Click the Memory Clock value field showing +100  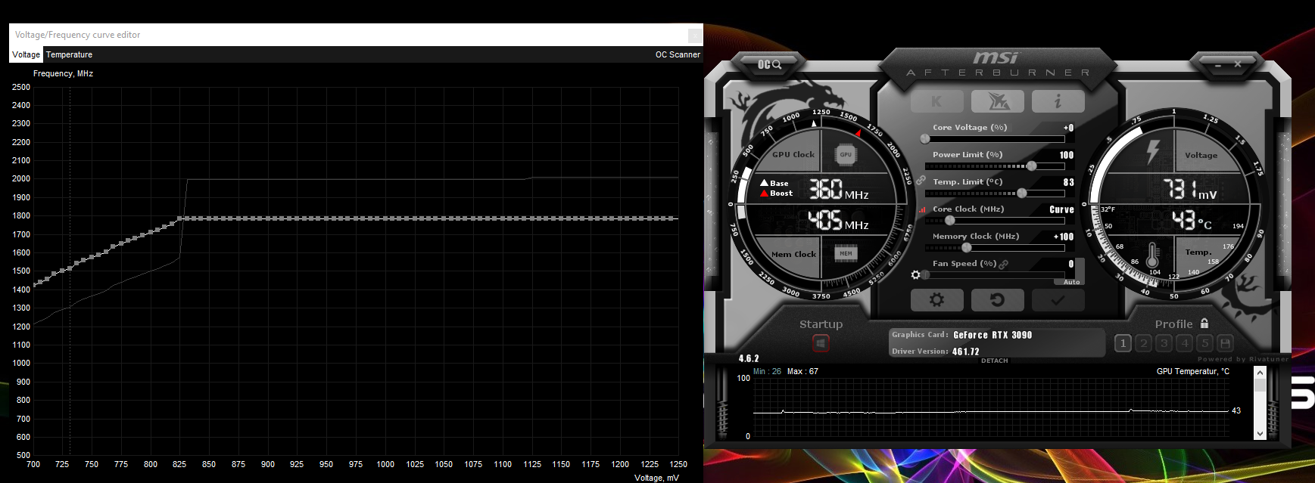tap(1064, 237)
